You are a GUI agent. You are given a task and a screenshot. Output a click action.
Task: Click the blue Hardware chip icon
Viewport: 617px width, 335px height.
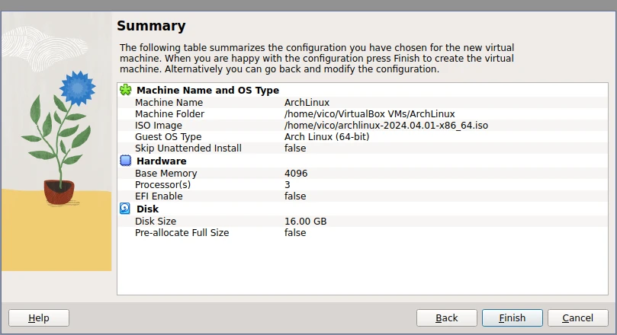click(126, 161)
